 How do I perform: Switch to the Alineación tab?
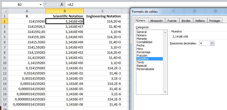156,21
